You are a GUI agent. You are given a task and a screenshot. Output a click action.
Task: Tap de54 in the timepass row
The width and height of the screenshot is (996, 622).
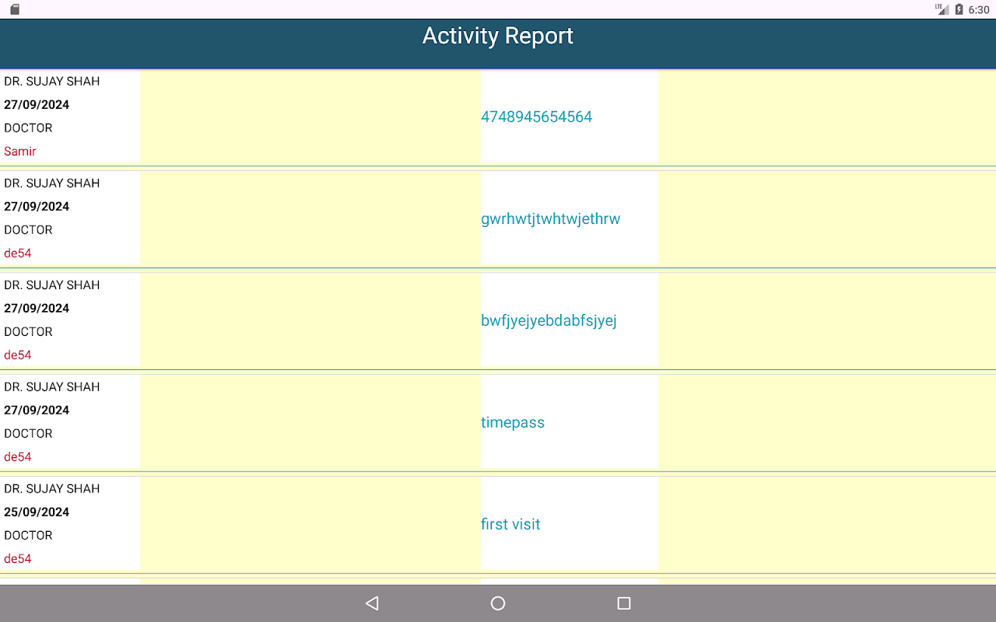click(18, 456)
